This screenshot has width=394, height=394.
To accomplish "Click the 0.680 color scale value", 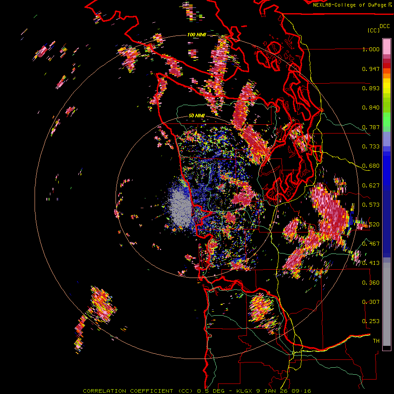I will 371,166.
